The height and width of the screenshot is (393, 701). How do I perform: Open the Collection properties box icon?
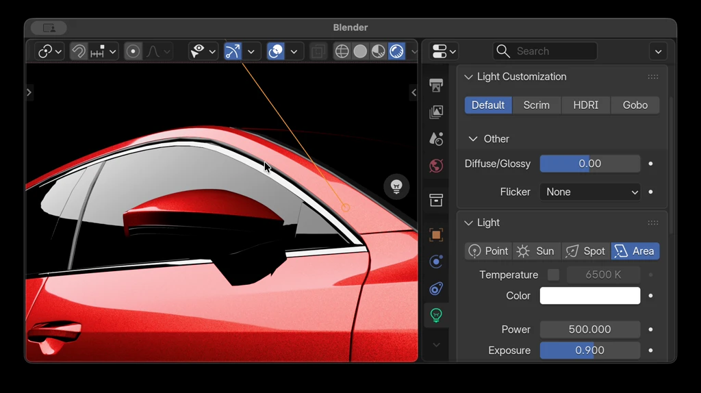[436, 200]
